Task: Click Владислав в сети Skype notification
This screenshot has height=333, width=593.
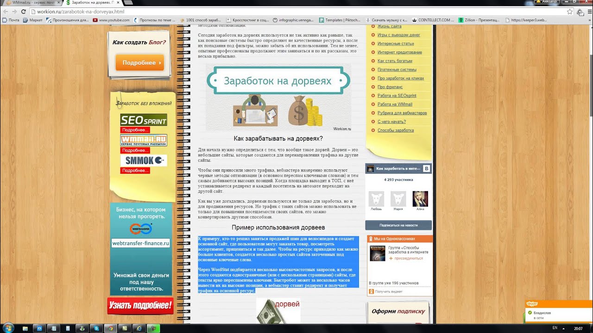Action: (560, 315)
